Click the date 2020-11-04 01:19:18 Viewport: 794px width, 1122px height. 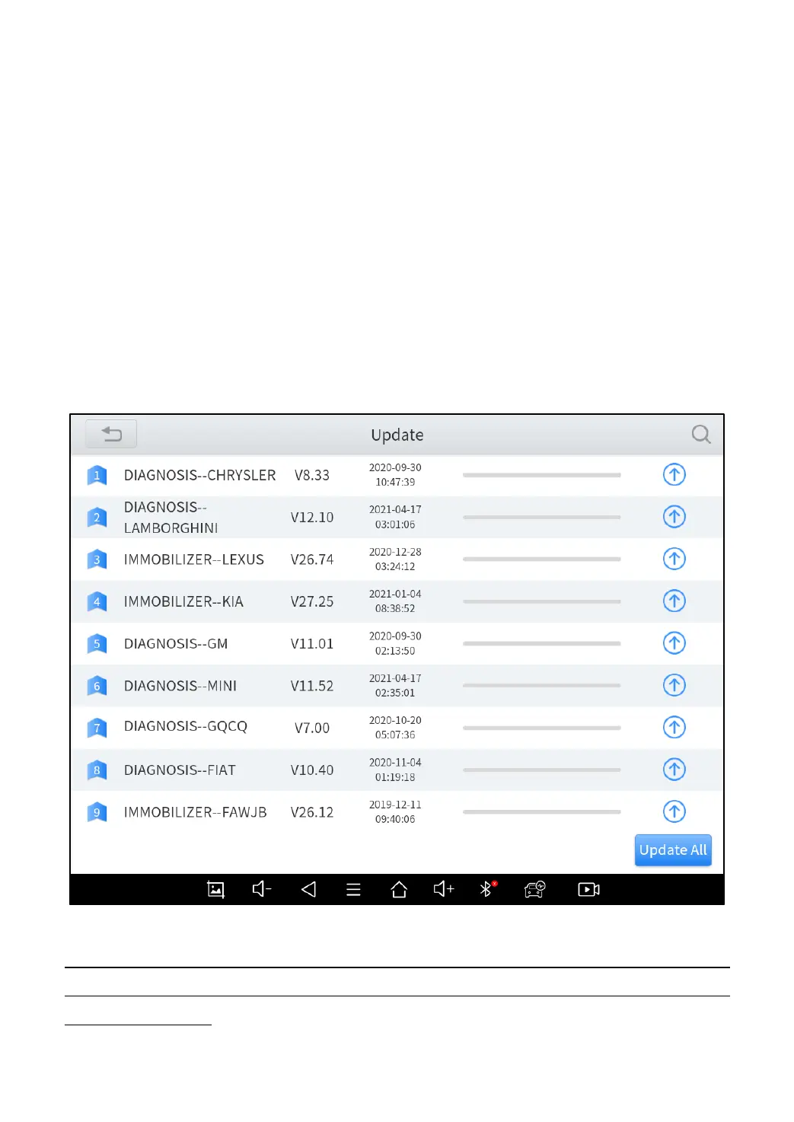point(395,770)
